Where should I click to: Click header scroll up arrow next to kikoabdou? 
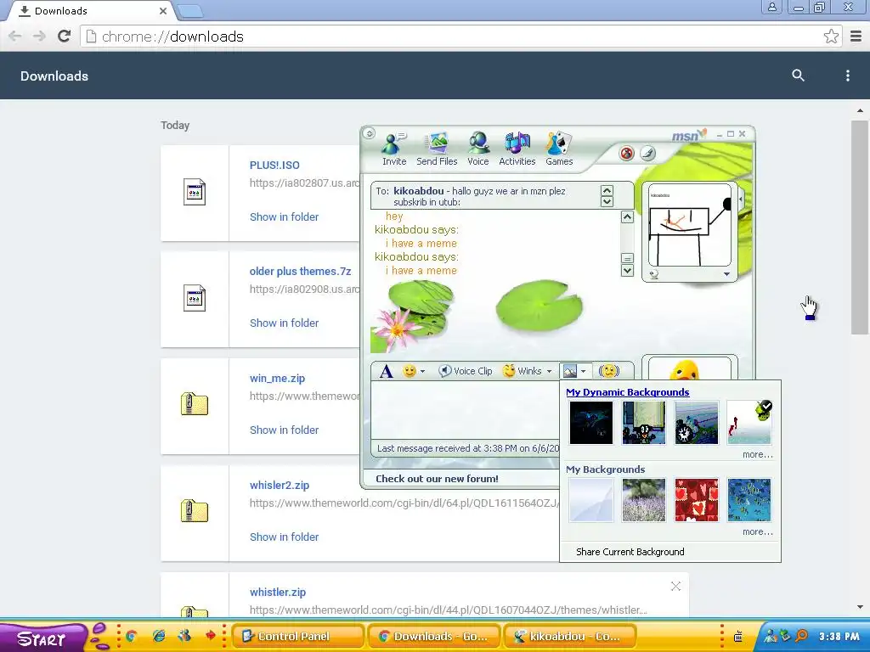click(607, 190)
